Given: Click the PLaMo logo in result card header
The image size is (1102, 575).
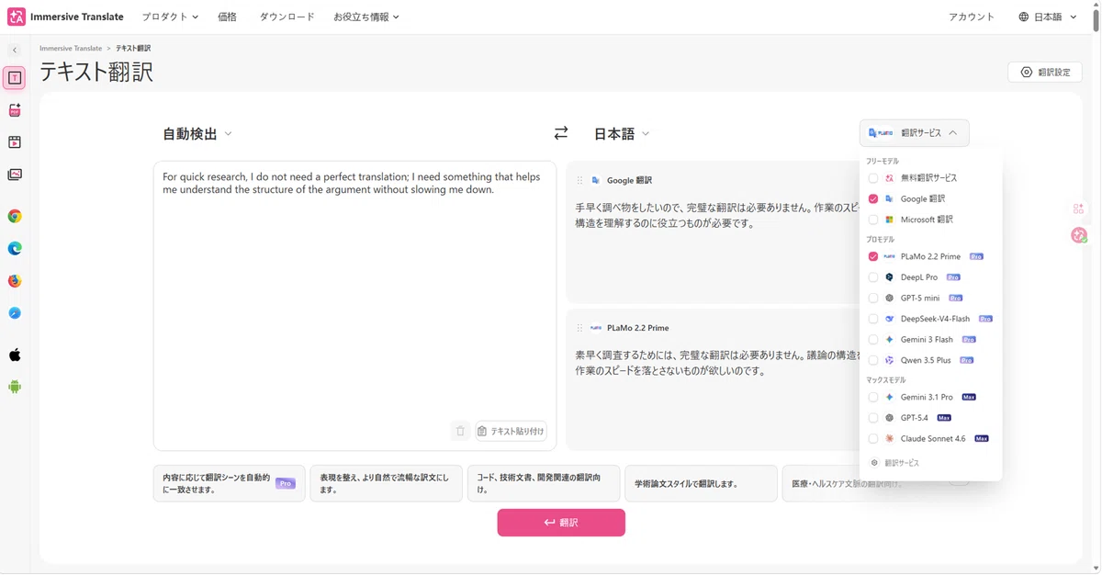Looking at the screenshot, I should [596, 328].
